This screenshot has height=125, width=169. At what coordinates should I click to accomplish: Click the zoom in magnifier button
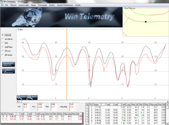coord(32,97)
